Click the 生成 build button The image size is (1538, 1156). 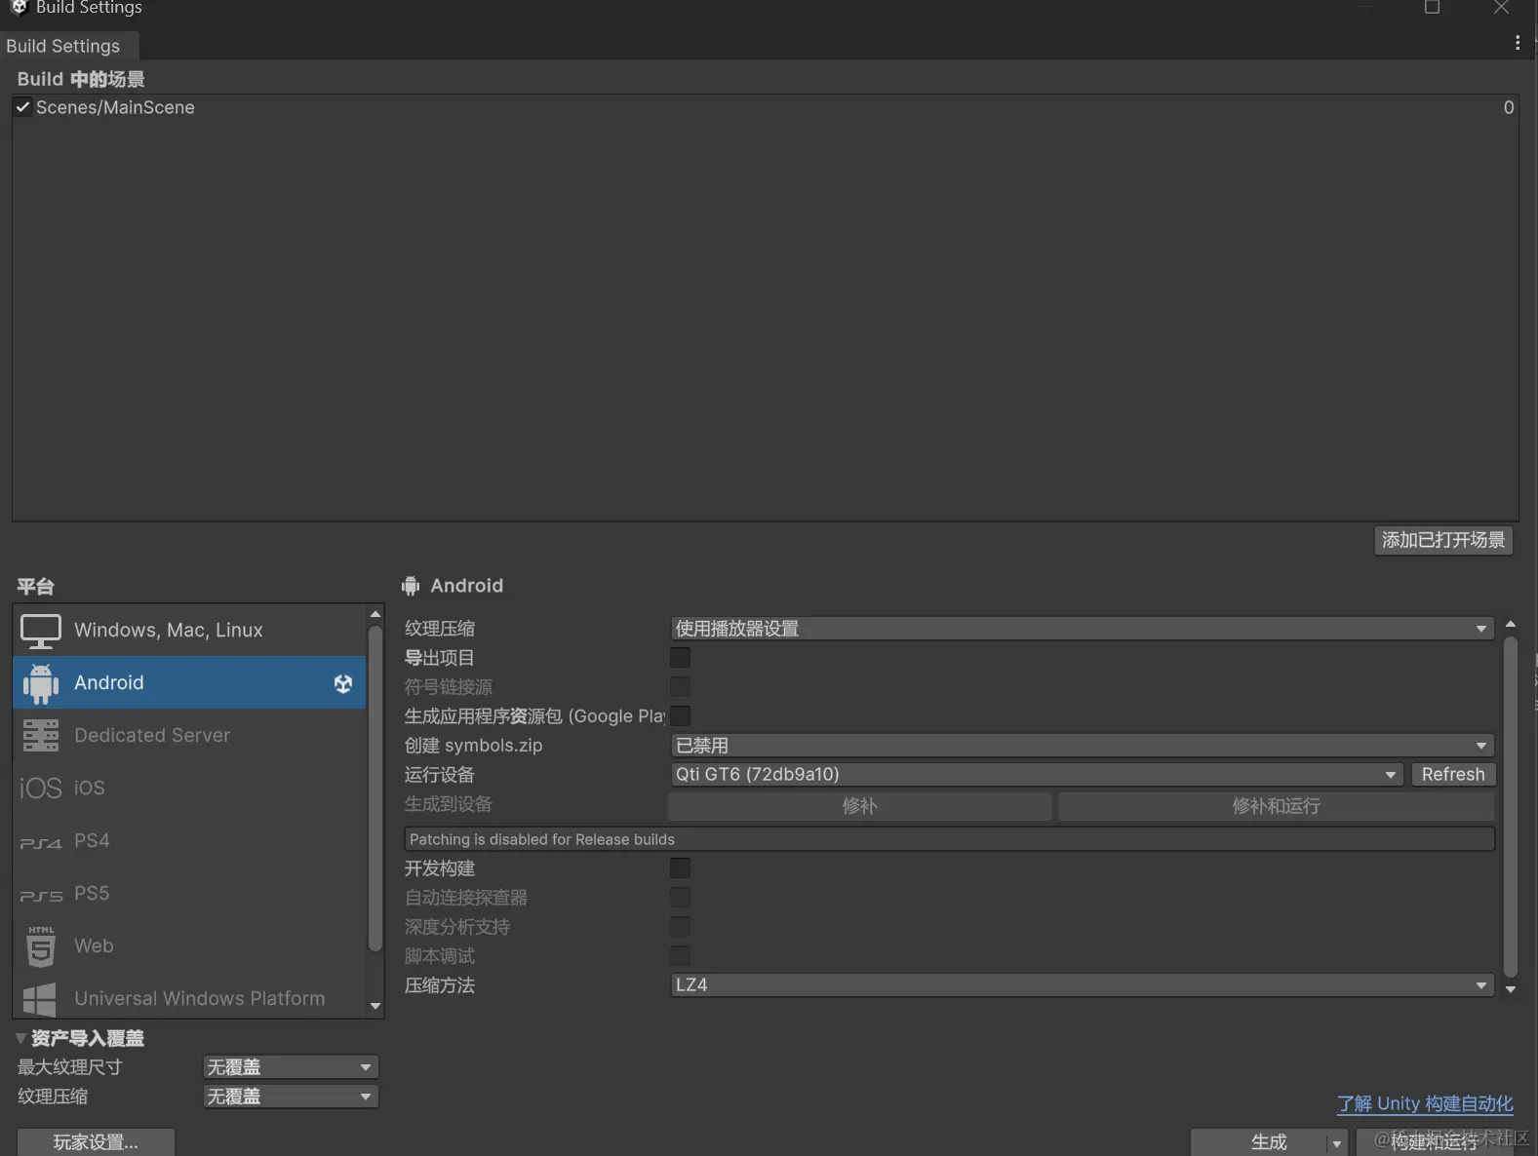[x=1259, y=1142]
